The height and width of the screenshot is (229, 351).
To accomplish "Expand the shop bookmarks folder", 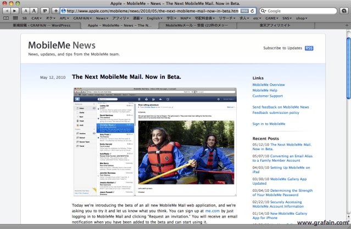I will (302, 18).
